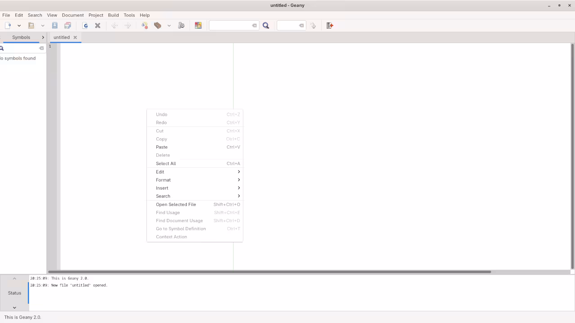The image size is (575, 323).
Task: Navigate forward a location in toolbar
Action: coord(128,26)
